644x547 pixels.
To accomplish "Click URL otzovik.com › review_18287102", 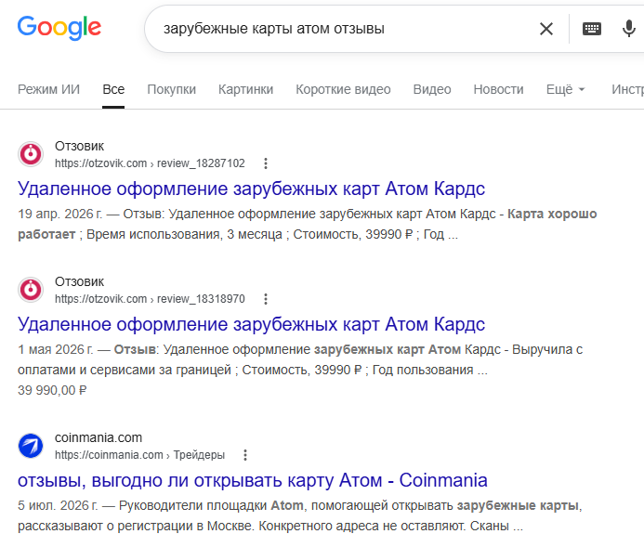I will [x=150, y=163].
